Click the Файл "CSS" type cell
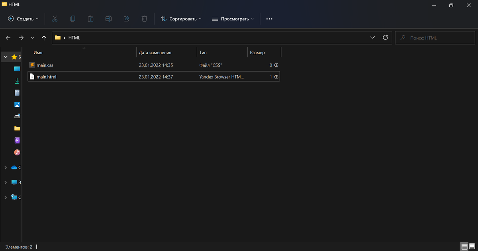The image size is (478, 251). [210, 65]
